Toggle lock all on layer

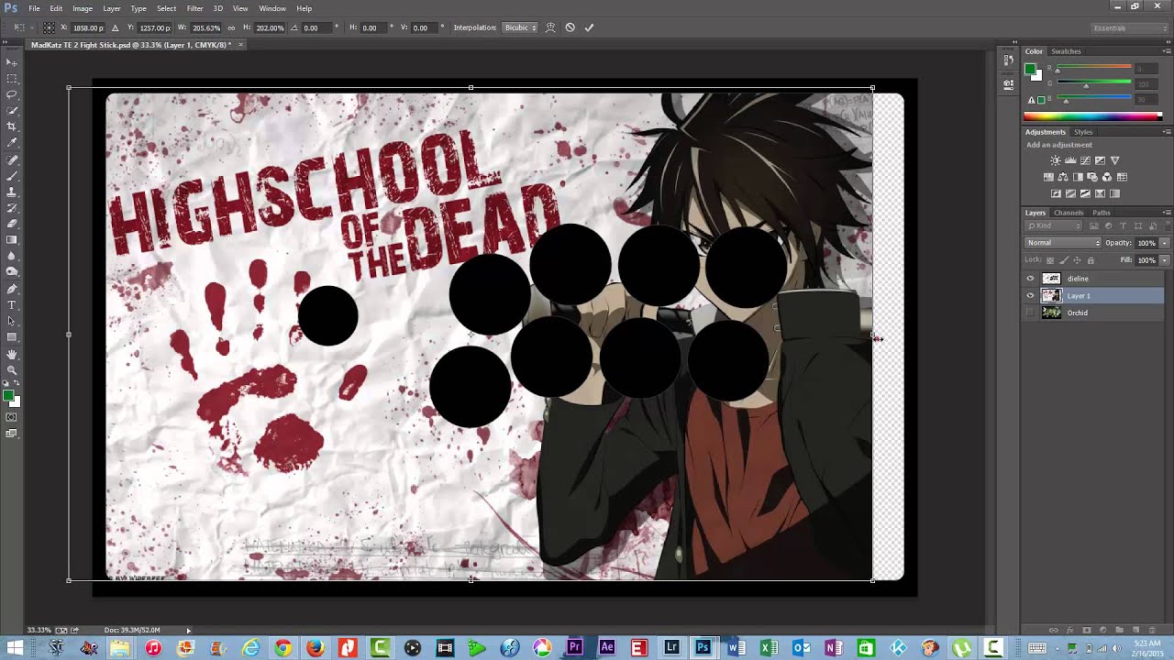(x=1091, y=260)
